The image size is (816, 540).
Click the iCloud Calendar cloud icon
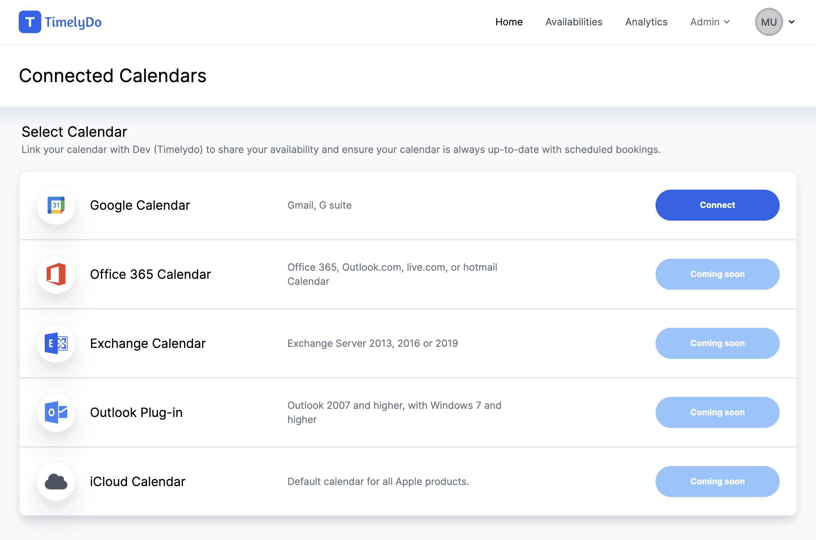click(56, 481)
